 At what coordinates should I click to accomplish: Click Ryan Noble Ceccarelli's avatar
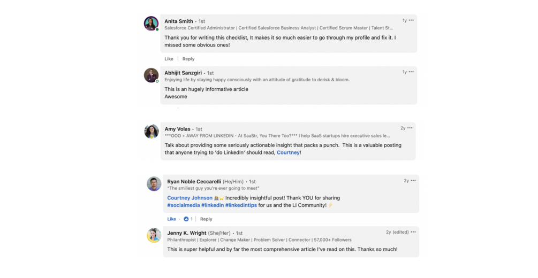(154, 183)
